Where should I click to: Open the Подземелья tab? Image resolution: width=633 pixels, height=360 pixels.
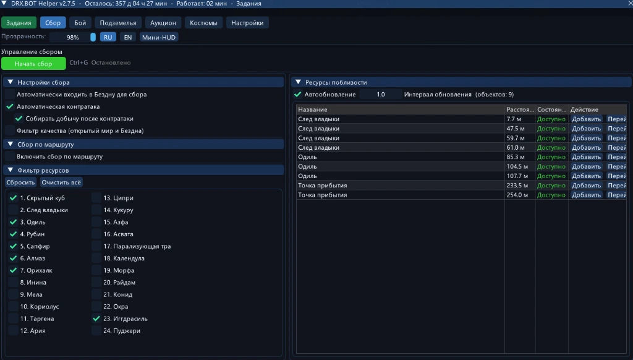[x=118, y=23]
